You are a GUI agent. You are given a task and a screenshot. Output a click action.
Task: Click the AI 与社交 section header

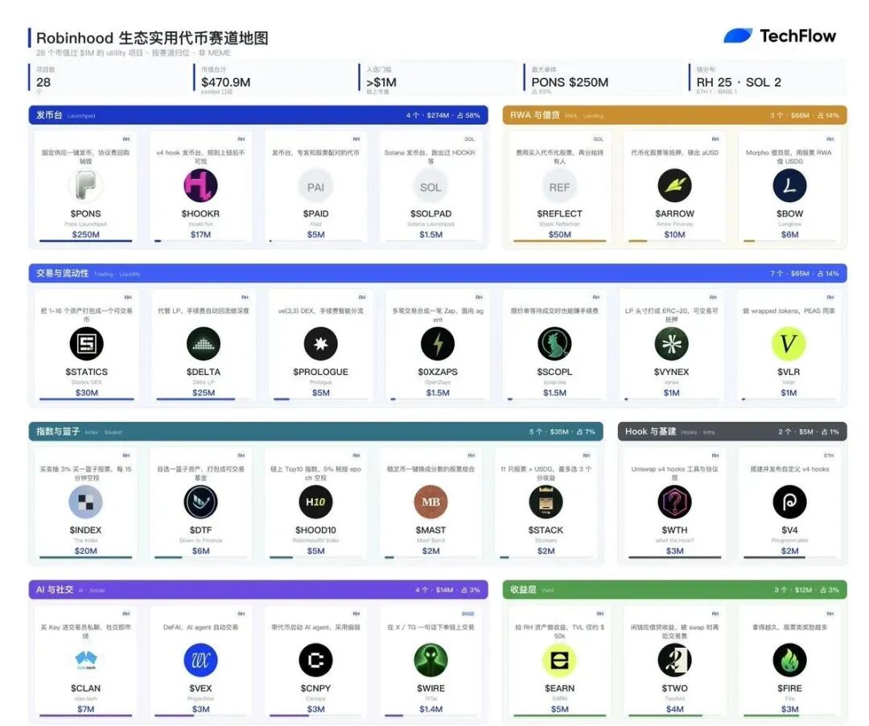pyautogui.click(x=258, y=590)
